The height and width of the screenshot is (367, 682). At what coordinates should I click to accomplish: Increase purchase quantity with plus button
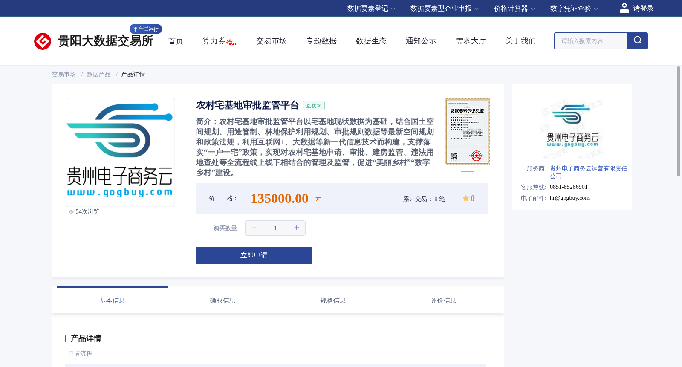pos(297,228)
